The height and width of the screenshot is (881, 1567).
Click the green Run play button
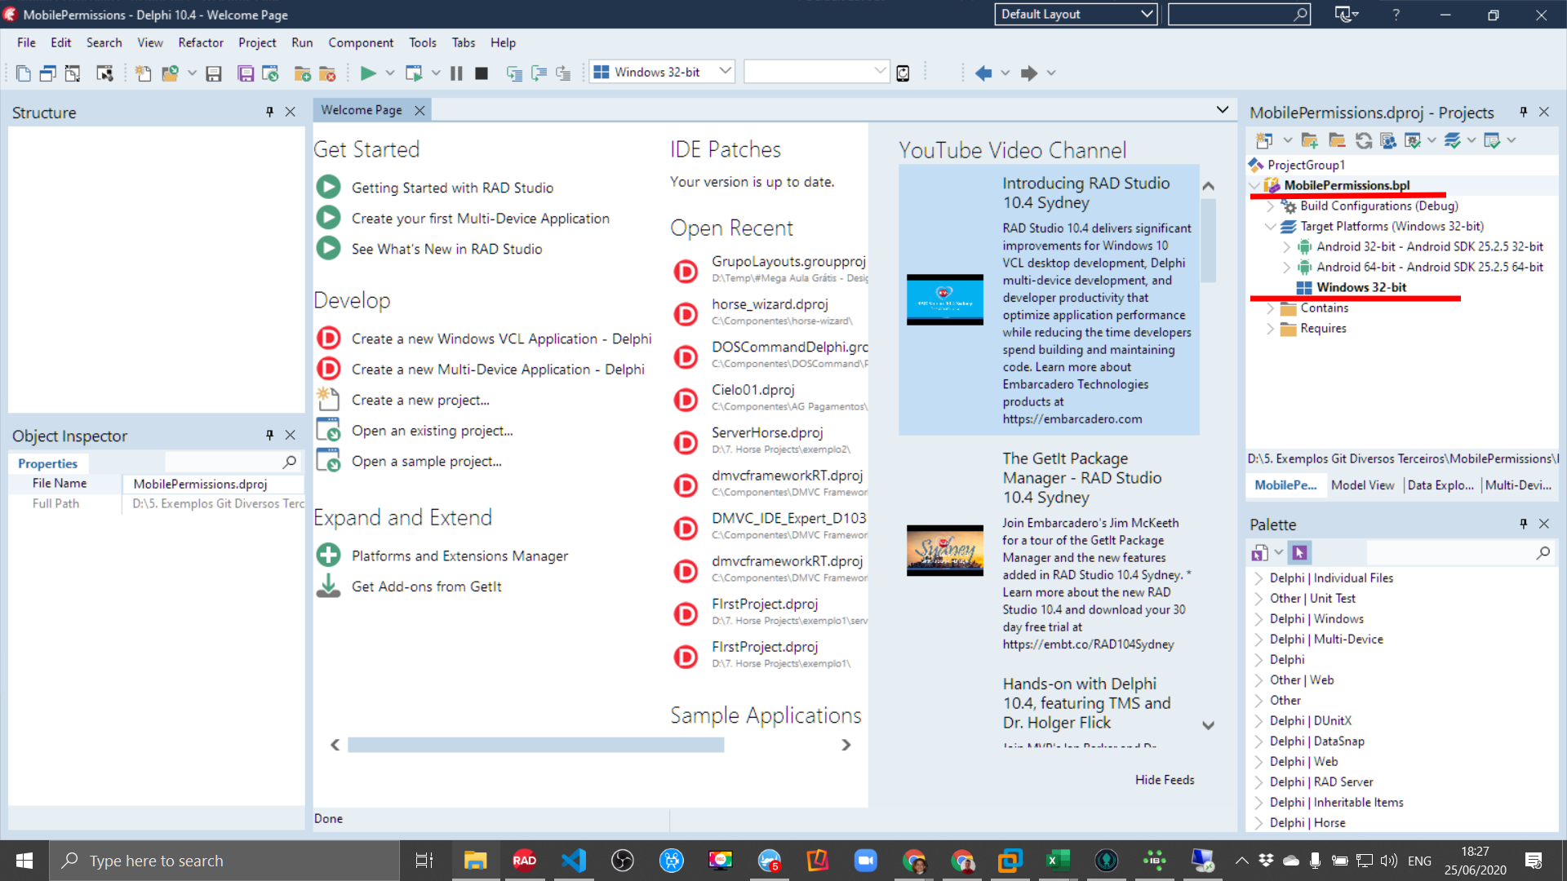pos(368,73)
